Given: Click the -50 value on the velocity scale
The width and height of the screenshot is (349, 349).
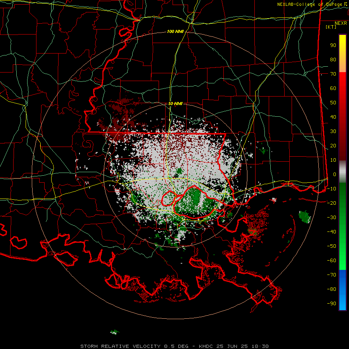Looking at the screenshot, I should 332,246.
